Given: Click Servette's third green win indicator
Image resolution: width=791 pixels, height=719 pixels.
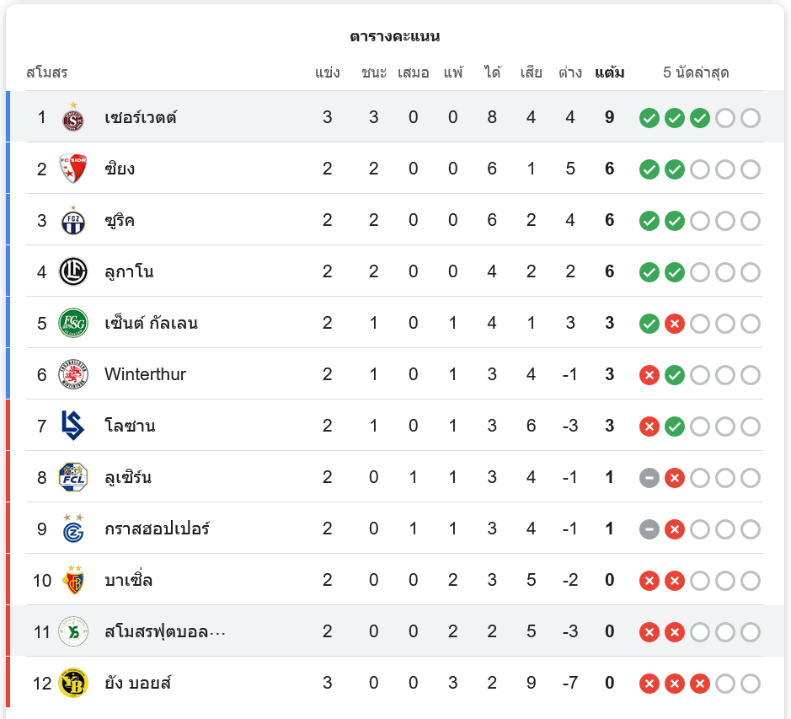Looking at the screenshot, I should click(700, 118).
